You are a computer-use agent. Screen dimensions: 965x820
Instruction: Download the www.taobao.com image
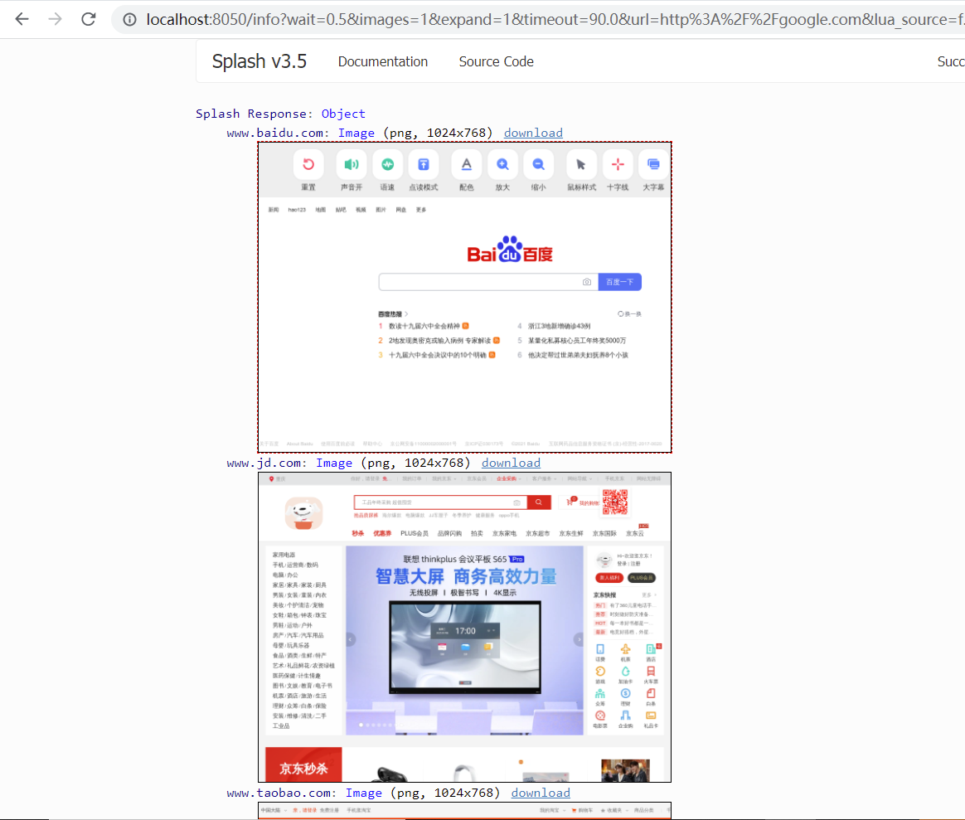[x=541, y=793]
